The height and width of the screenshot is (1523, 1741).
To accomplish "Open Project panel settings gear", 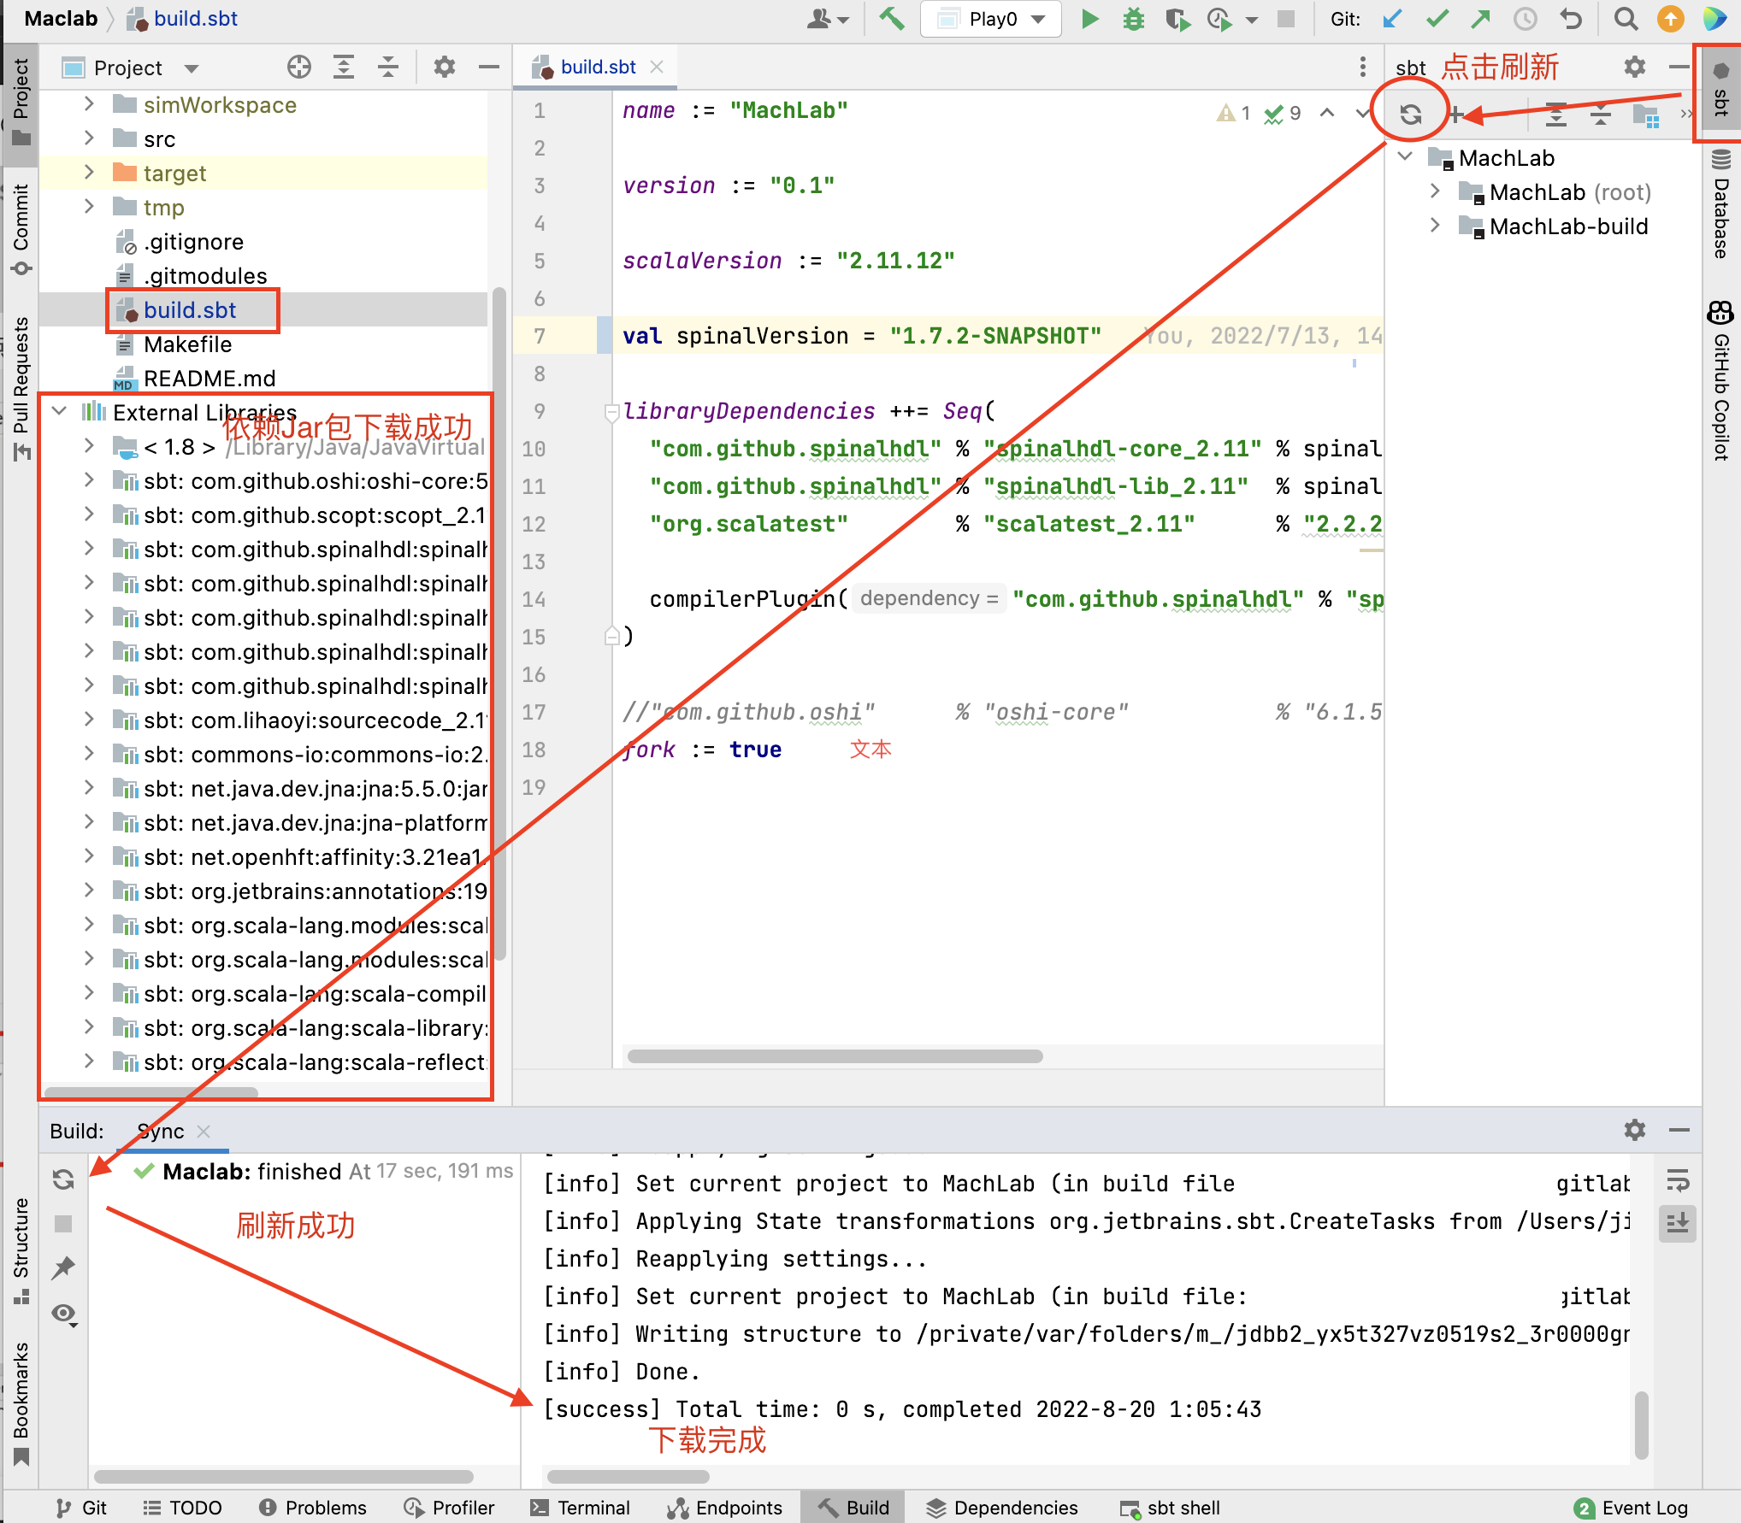I will point(444,68).
